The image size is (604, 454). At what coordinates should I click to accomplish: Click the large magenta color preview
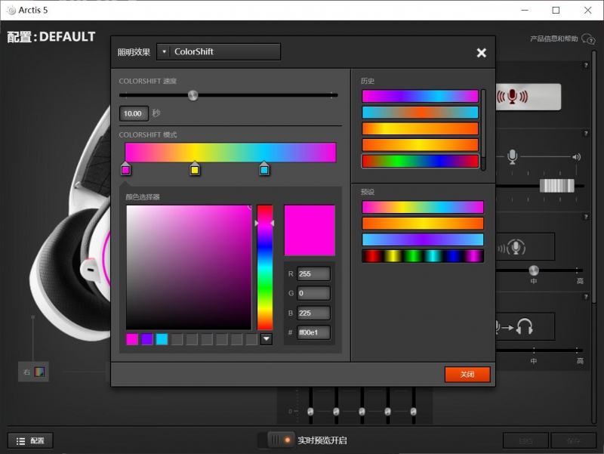coord(310,230)
